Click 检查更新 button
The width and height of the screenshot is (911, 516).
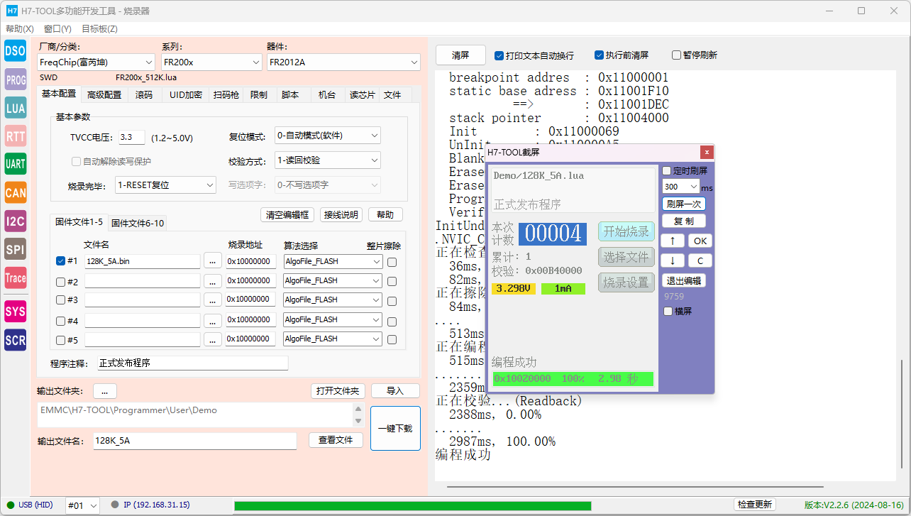754,505
